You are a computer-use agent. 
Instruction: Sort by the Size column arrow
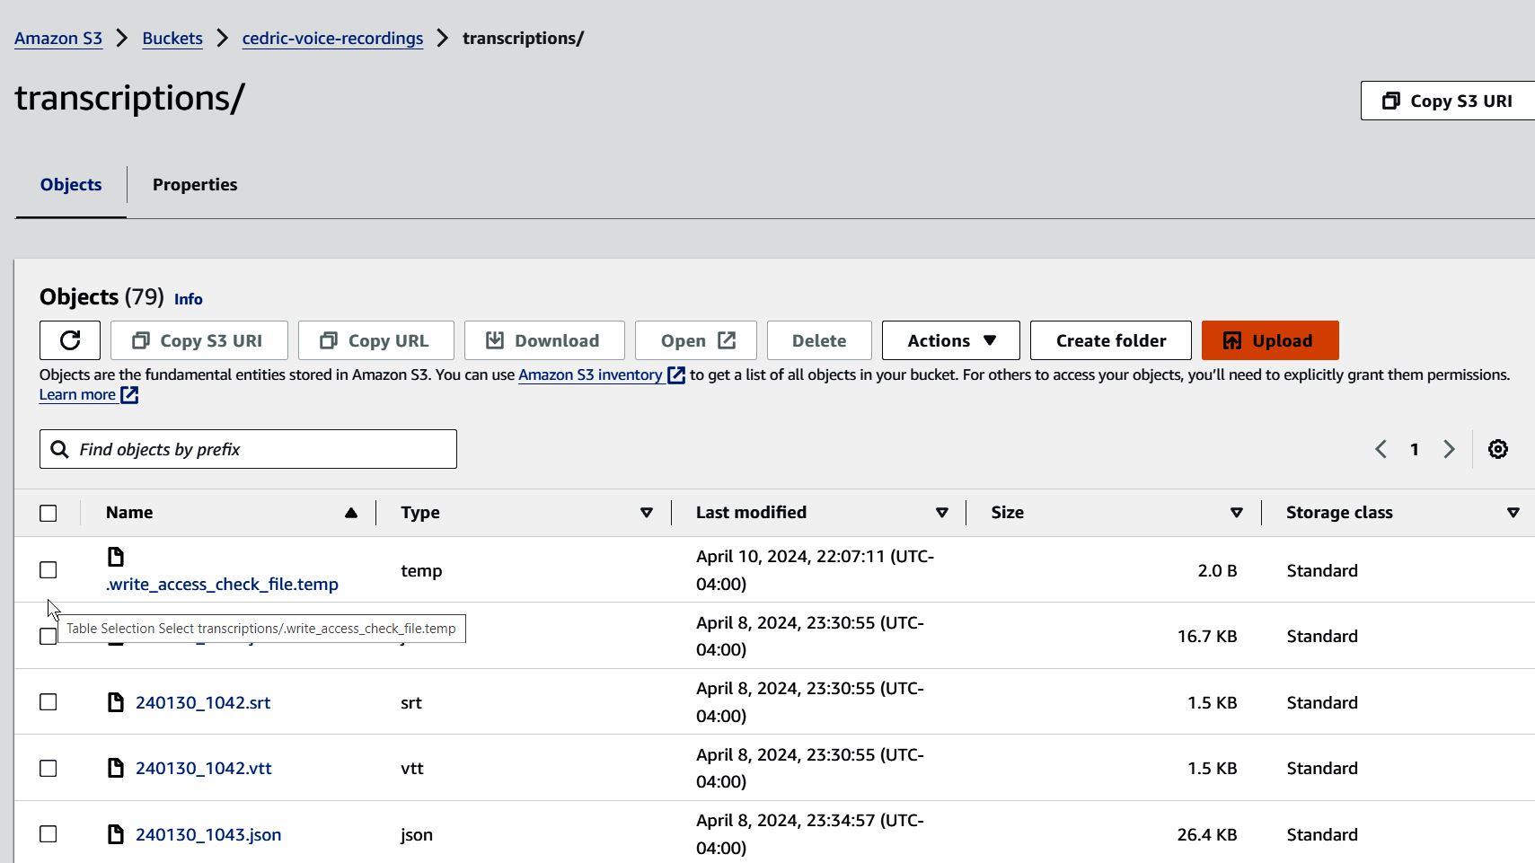(x=1236, y=513)
